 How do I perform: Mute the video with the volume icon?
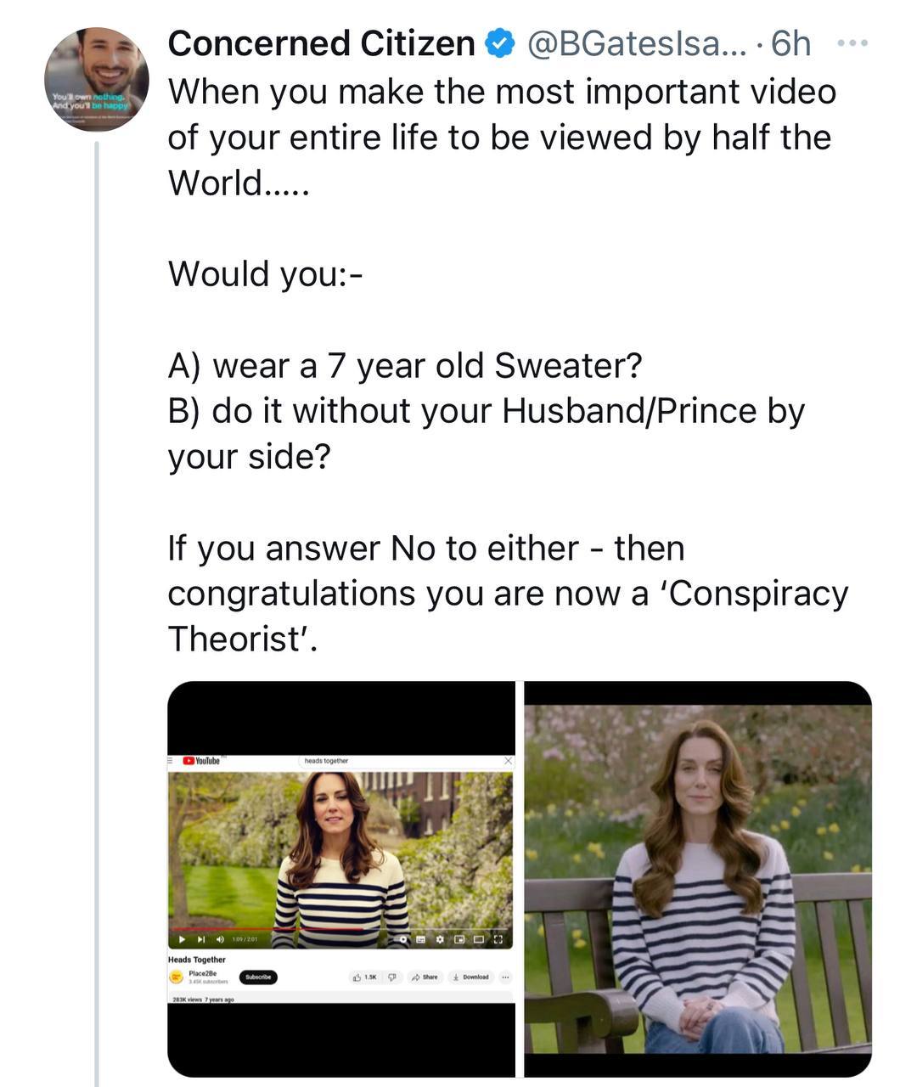click(219, 940)
